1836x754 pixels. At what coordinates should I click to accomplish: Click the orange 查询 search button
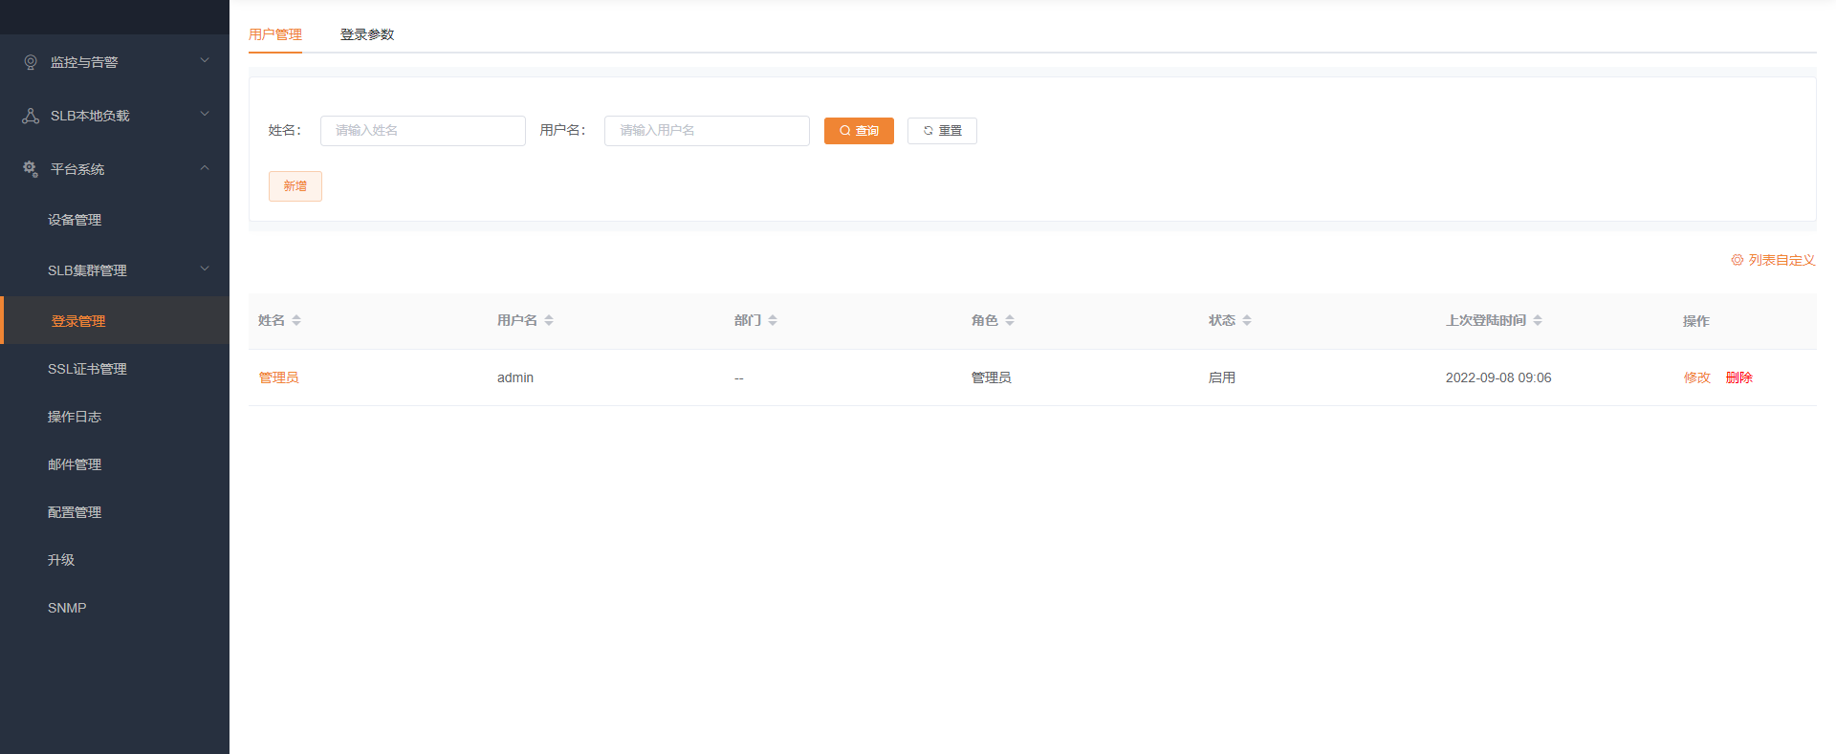[x=859, y=131]
